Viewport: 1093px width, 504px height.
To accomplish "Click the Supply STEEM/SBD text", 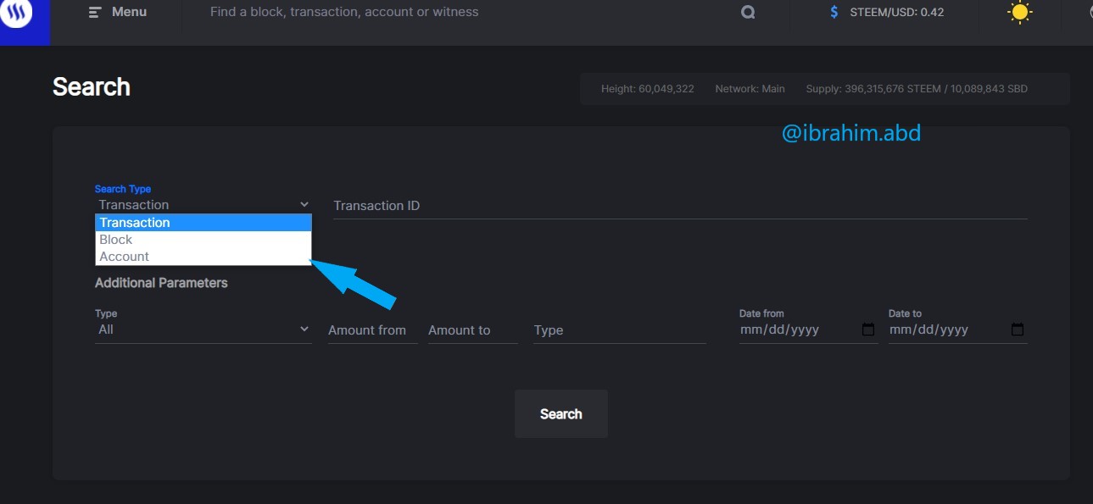I will tap(917, 89).
